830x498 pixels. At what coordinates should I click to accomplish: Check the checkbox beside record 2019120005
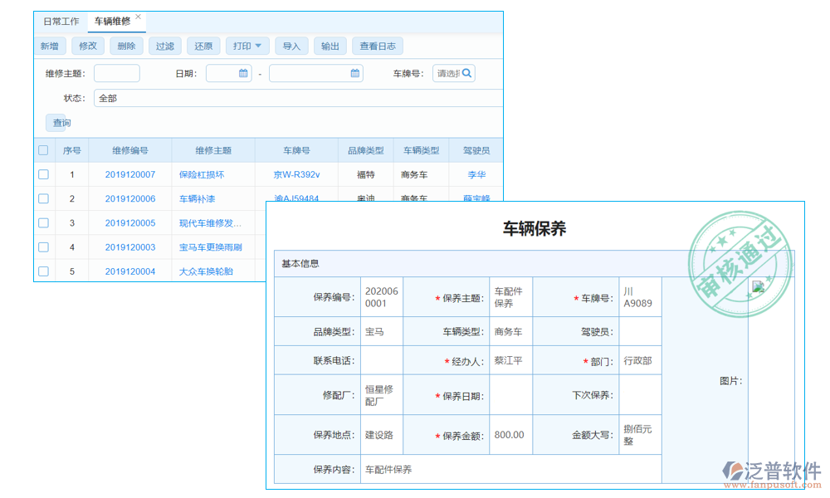pos(43,222)
